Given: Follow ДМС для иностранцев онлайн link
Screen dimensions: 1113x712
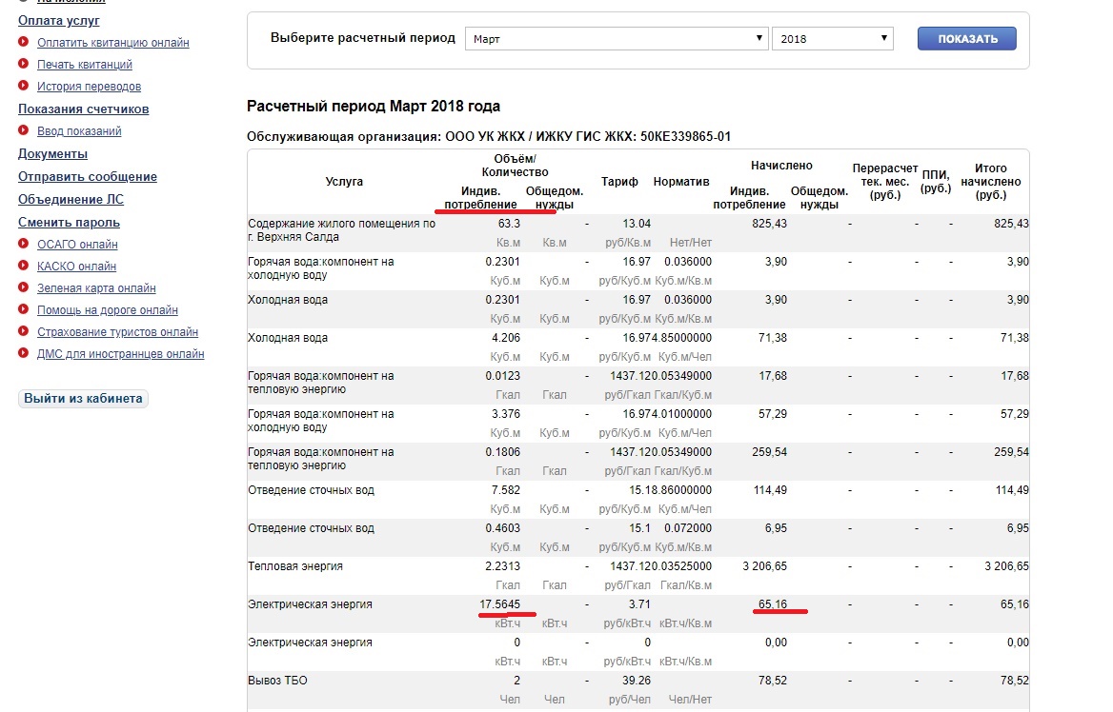Looking at the screenshot, I should click(x=120, y=354).
